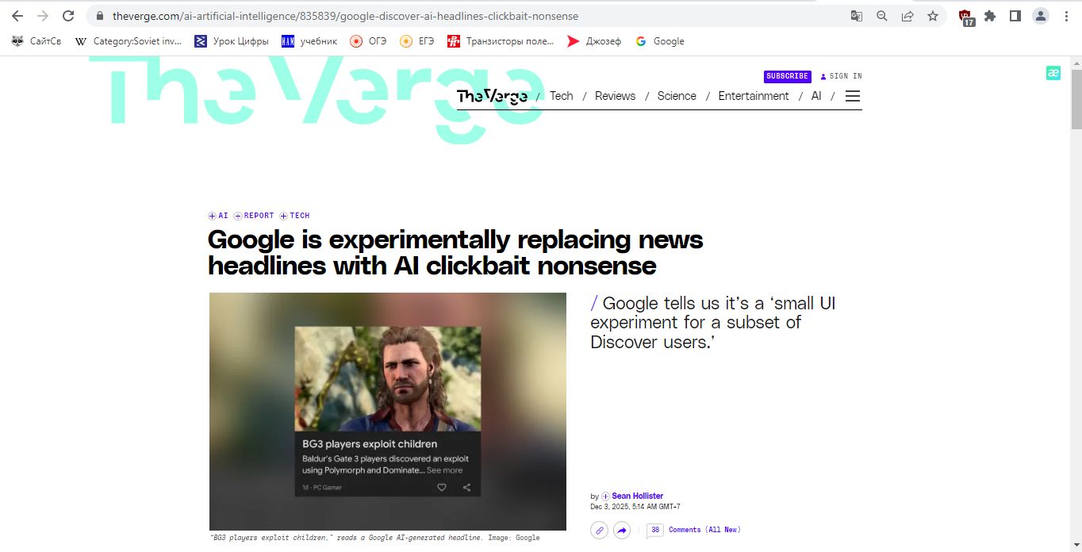Expand The Verge hamburger menu
This screenshot has width=1082, height=552.
pyautogui.click(x=853, y=96)
